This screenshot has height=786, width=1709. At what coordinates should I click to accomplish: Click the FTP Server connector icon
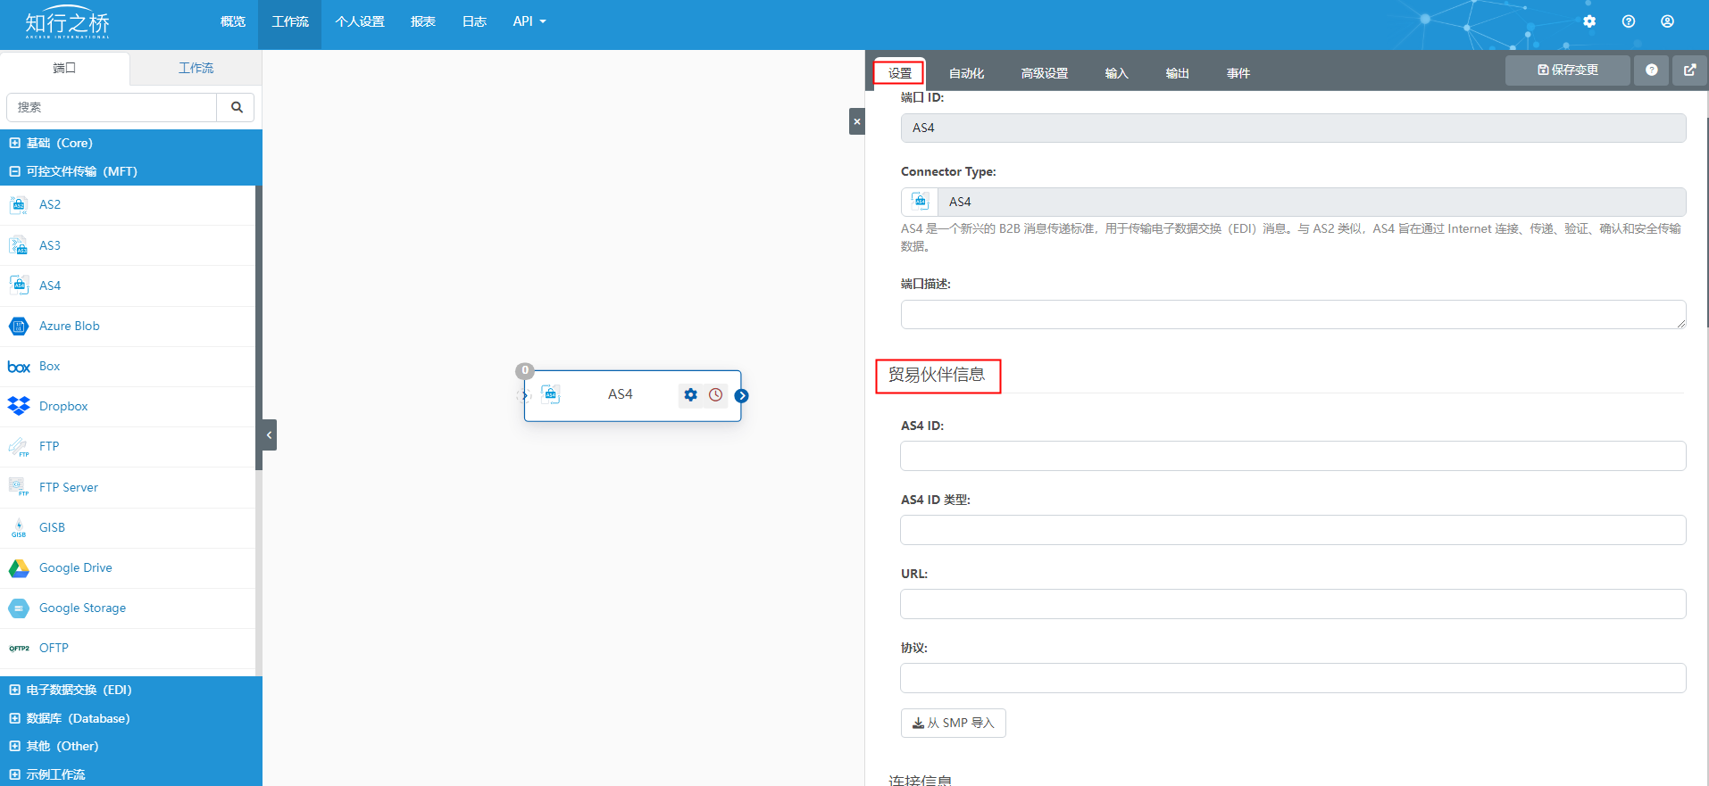(19, 487)
